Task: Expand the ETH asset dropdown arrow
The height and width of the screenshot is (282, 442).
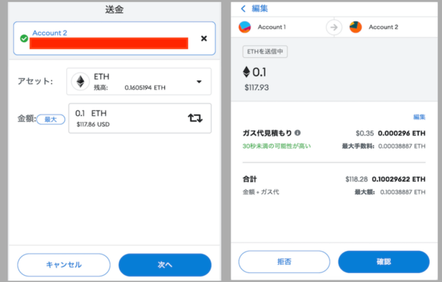Action: click(199, 81)
